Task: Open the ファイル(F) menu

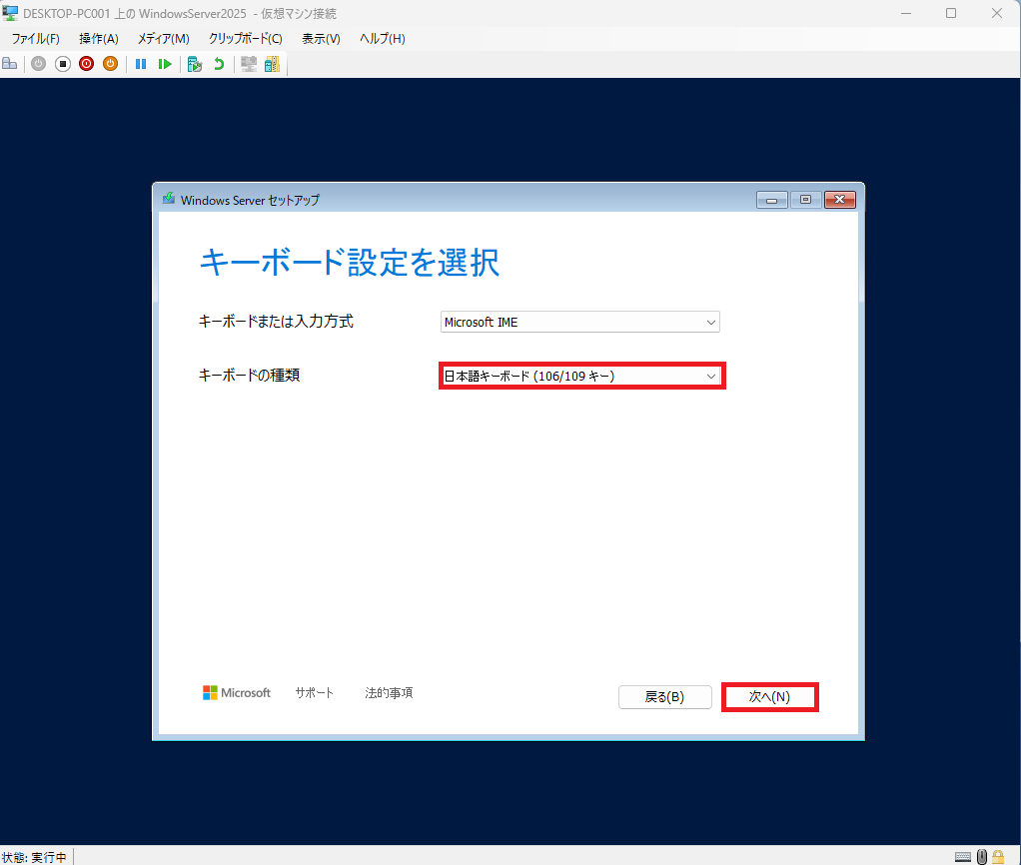Action: tap(35, 38)
